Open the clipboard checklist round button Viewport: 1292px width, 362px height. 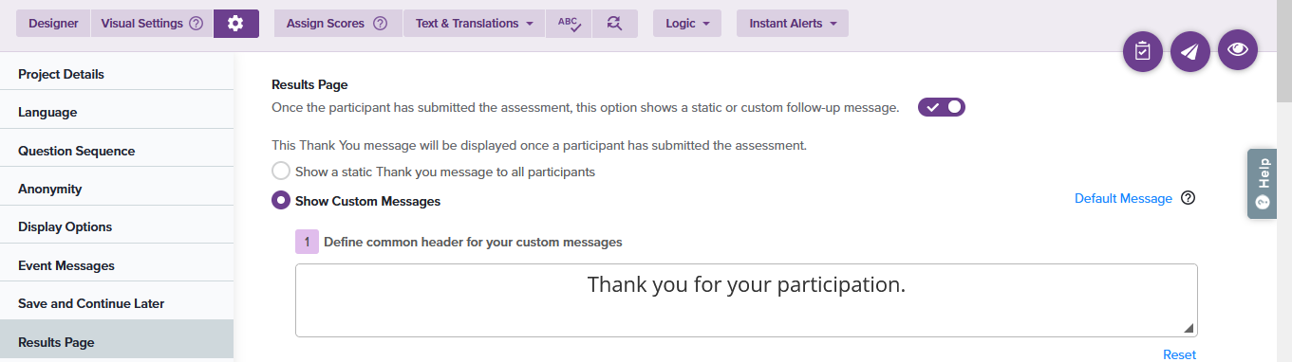1143,52
